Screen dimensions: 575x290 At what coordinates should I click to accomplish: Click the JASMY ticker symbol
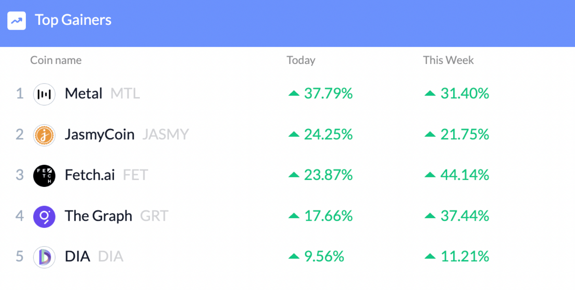click(166, 135)
